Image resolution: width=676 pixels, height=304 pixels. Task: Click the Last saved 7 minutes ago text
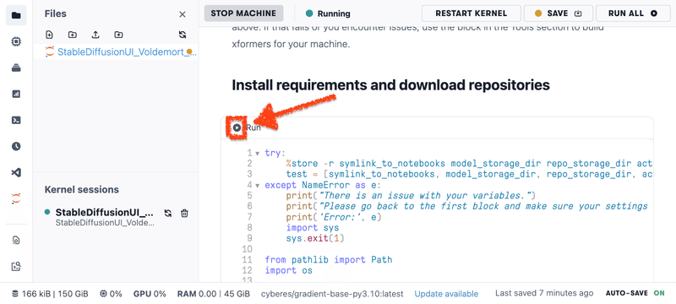pos(544,293)
